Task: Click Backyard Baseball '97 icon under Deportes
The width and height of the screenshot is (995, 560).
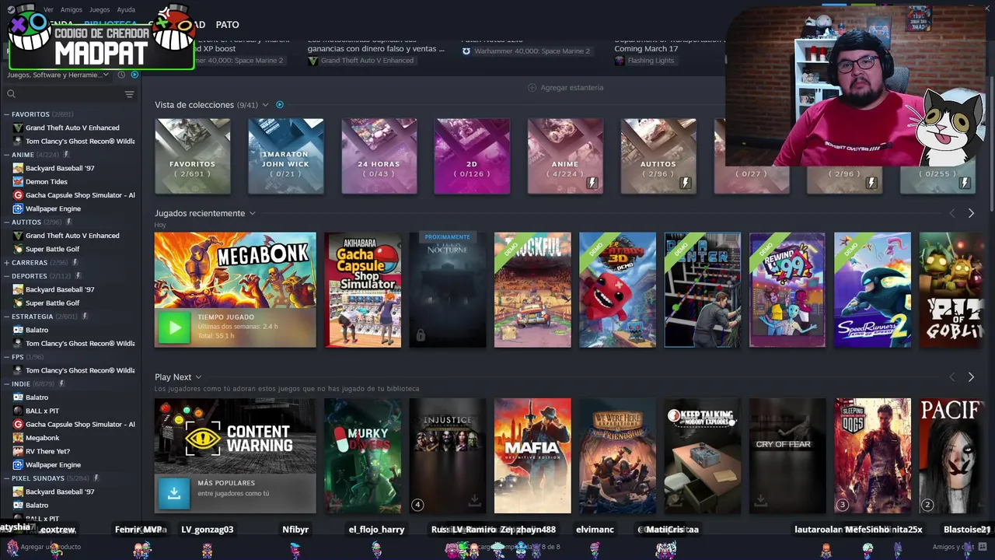Action: click(x=18, y=289)
